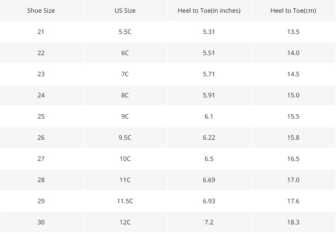Select the 5.51 inches value
This screenshot has width=336, height=234.
209,53
